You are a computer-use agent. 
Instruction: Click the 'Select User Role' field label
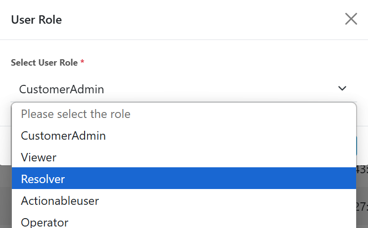point(44,63)
